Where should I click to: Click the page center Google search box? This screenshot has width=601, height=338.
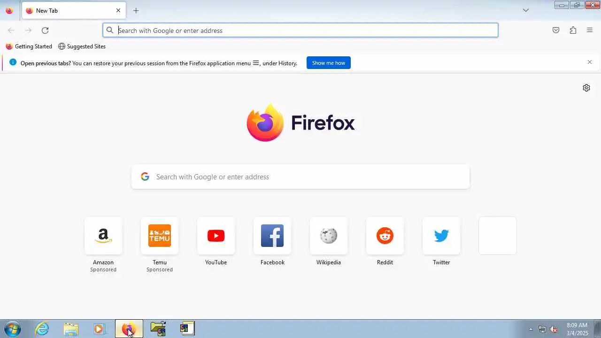[x=300, y=177]
